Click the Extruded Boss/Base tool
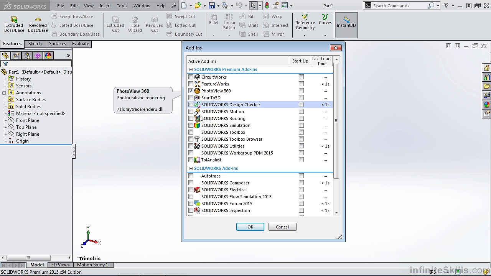Image resolution: width=491 pixels, height=276 pixels. point(14,24)
